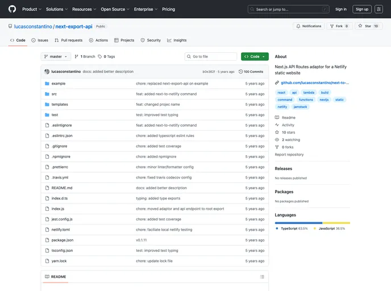This screenshot has height=291, width=391.
Task: Switch to the Issues tab
Action: (x=40, y=40)
